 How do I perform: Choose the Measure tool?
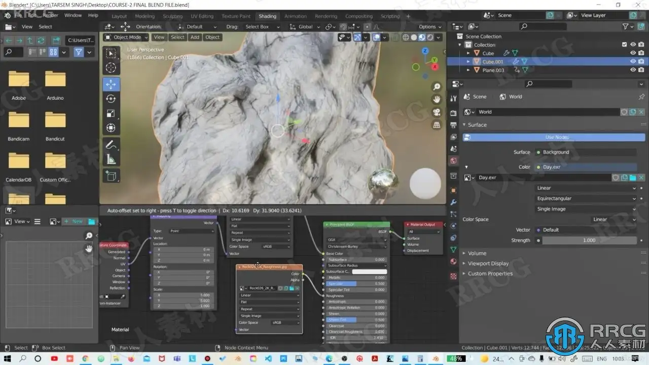tap(111, 160)
